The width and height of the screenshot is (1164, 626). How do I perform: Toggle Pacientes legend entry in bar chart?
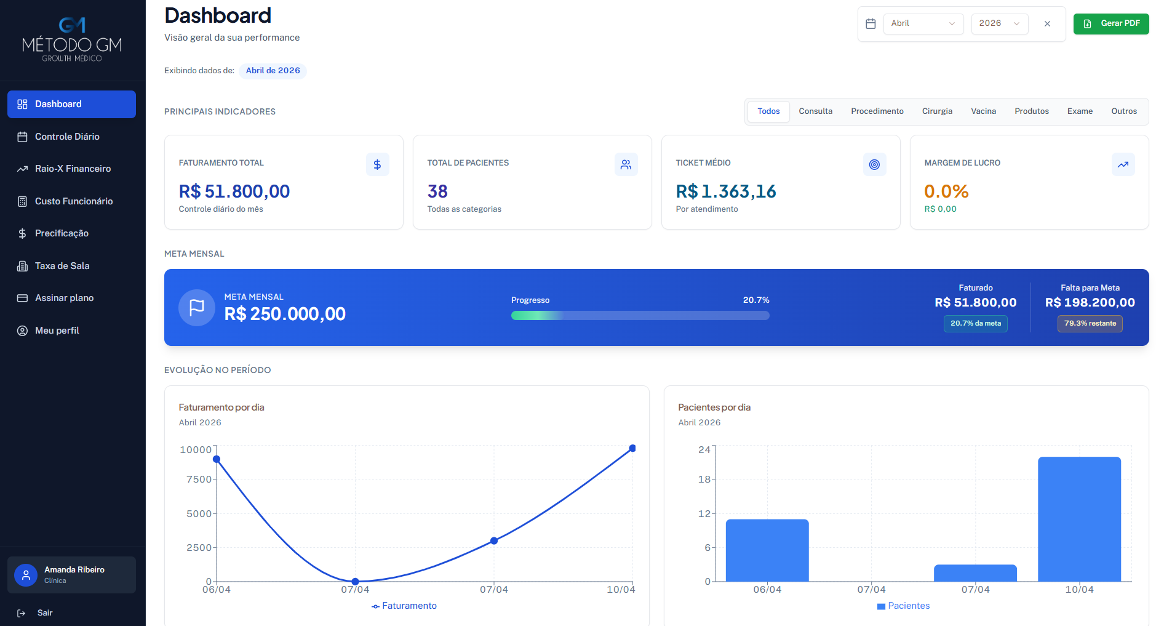pyautogui.click(x=903, y=606)
